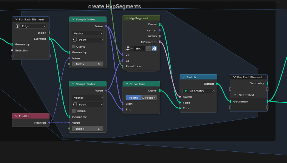Screen dimensions: 287x163
Task: Click the v2 input socket
Action: [x=123, y=61]
